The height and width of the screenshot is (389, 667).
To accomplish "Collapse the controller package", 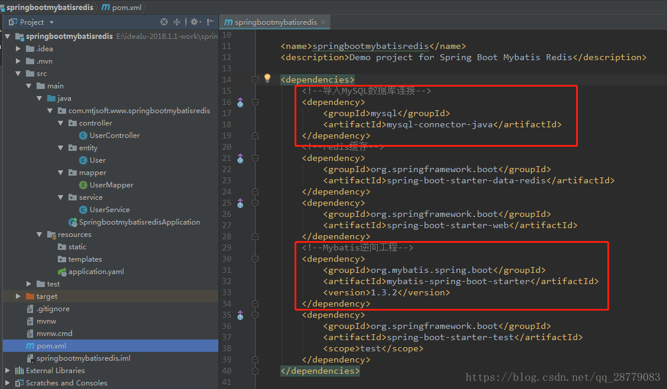I will [60, 123].
